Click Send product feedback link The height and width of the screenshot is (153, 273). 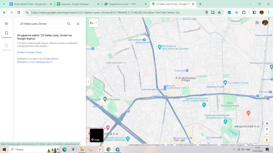tap(232, 145)
